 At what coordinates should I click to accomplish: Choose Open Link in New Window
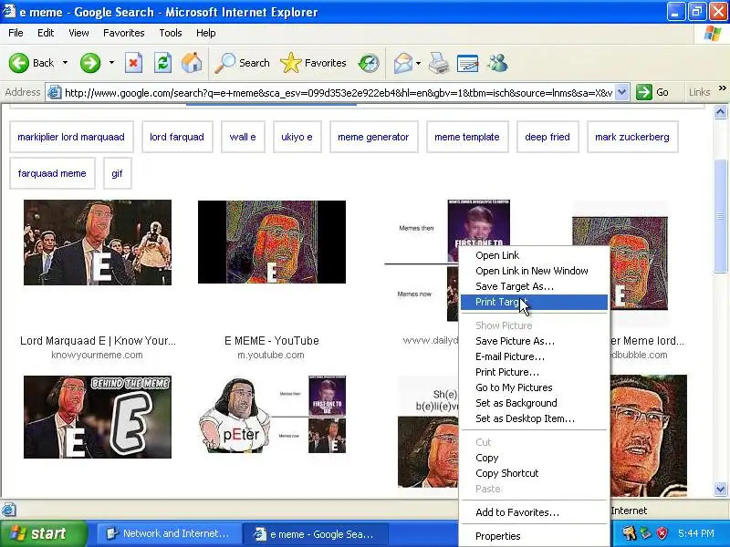(x=534, y=271)
